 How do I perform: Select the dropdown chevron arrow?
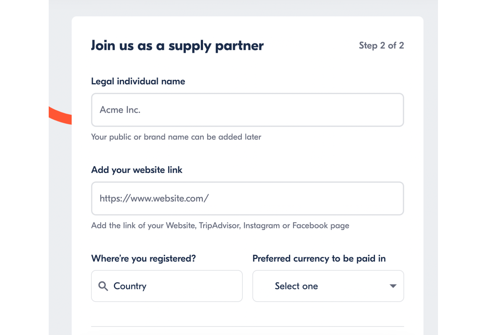tap(393, 286)
